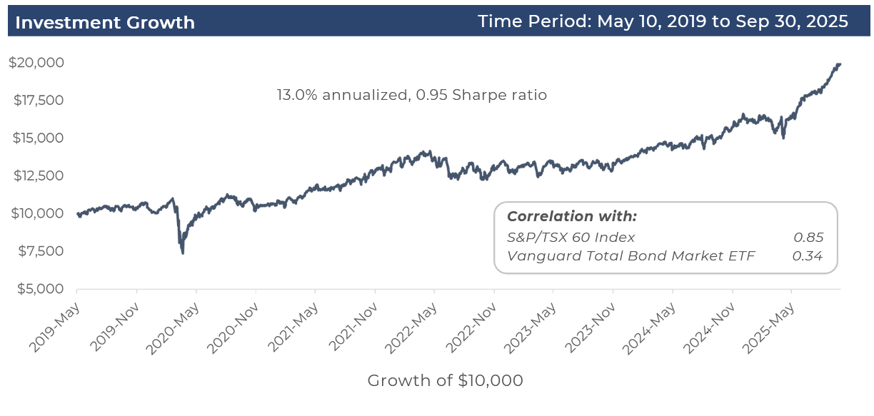Click the $5,000 y-axis label
The width and height of the screenshot is (874, 416).
39,289
